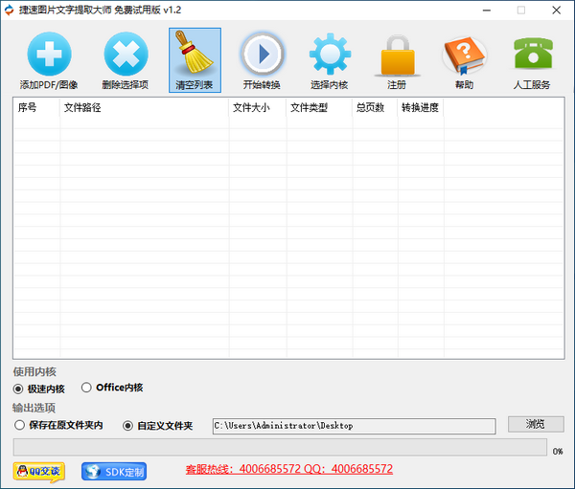This screenshot has width=575, height=489.
Task: Open the customer hotline 4006685572 link
Action: point(289,469)
